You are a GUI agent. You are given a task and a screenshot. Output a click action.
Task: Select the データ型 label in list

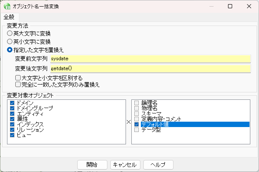click(x=151, y=130)
